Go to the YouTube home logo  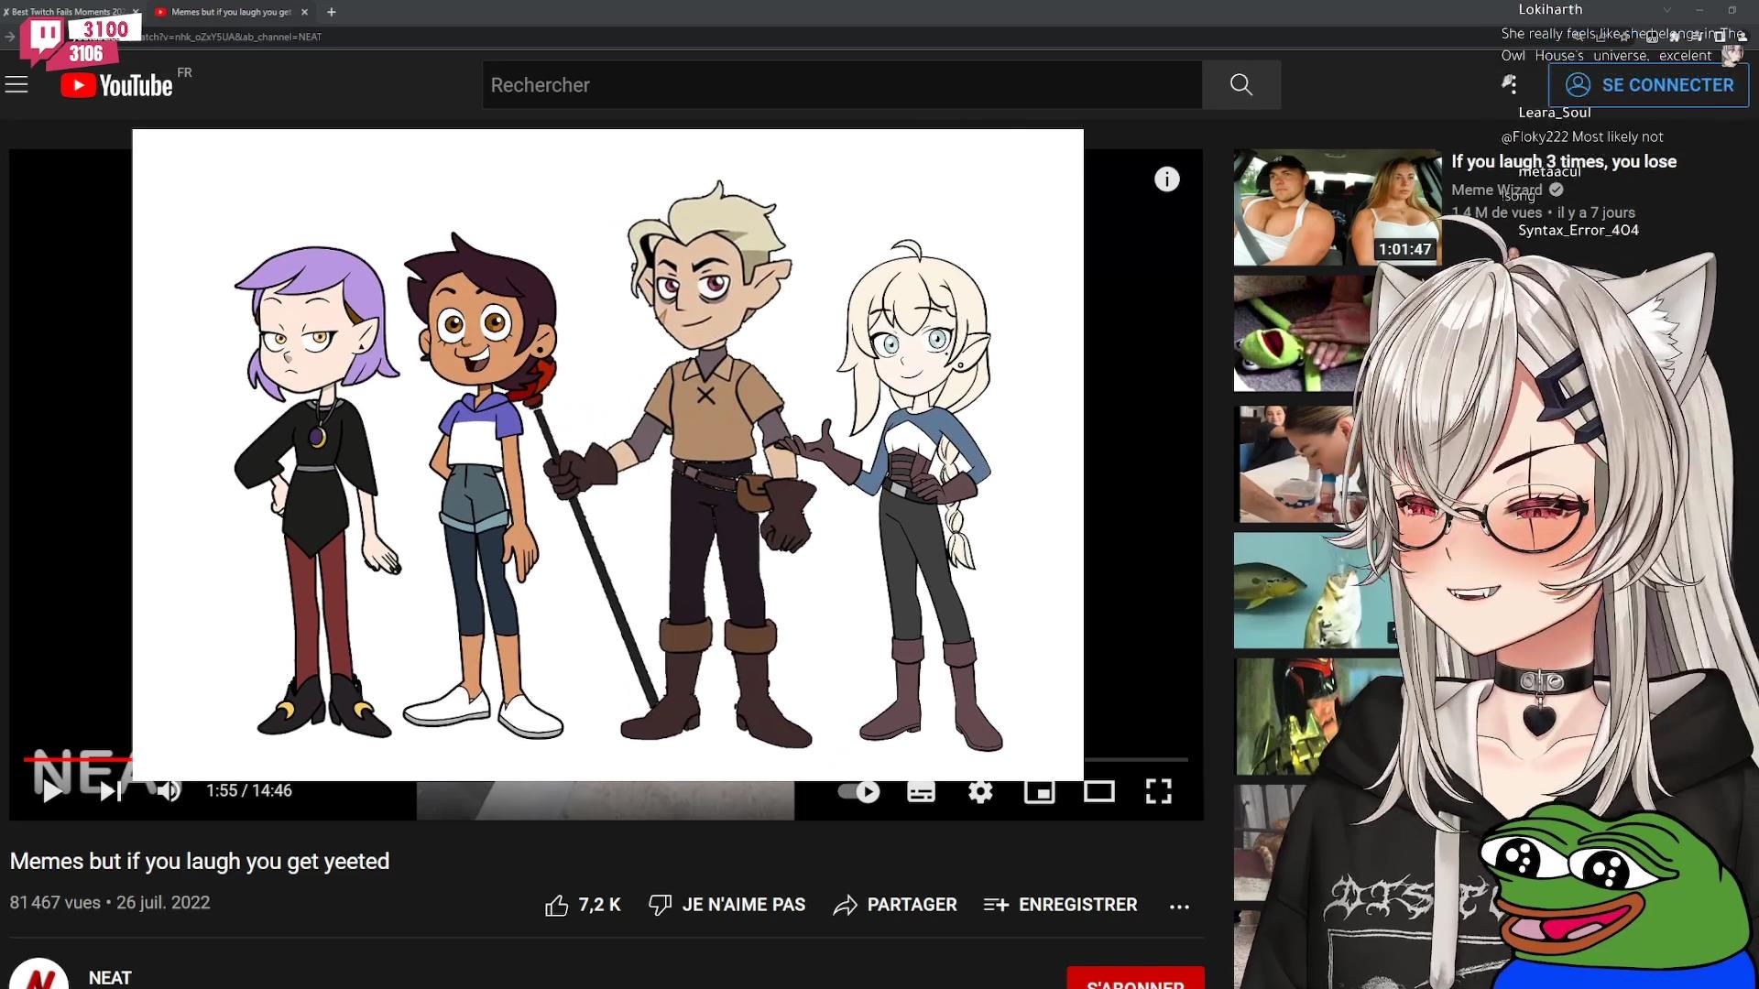116,85
